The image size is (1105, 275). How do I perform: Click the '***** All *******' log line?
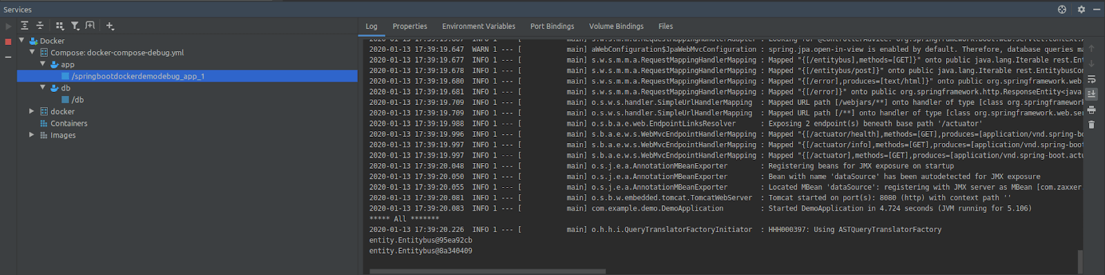point(404,219)
